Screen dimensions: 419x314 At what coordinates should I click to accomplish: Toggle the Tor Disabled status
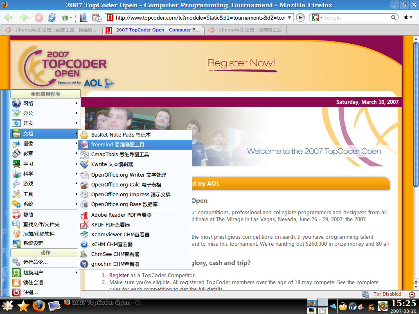pyautogui.click(x=387, y=294)
